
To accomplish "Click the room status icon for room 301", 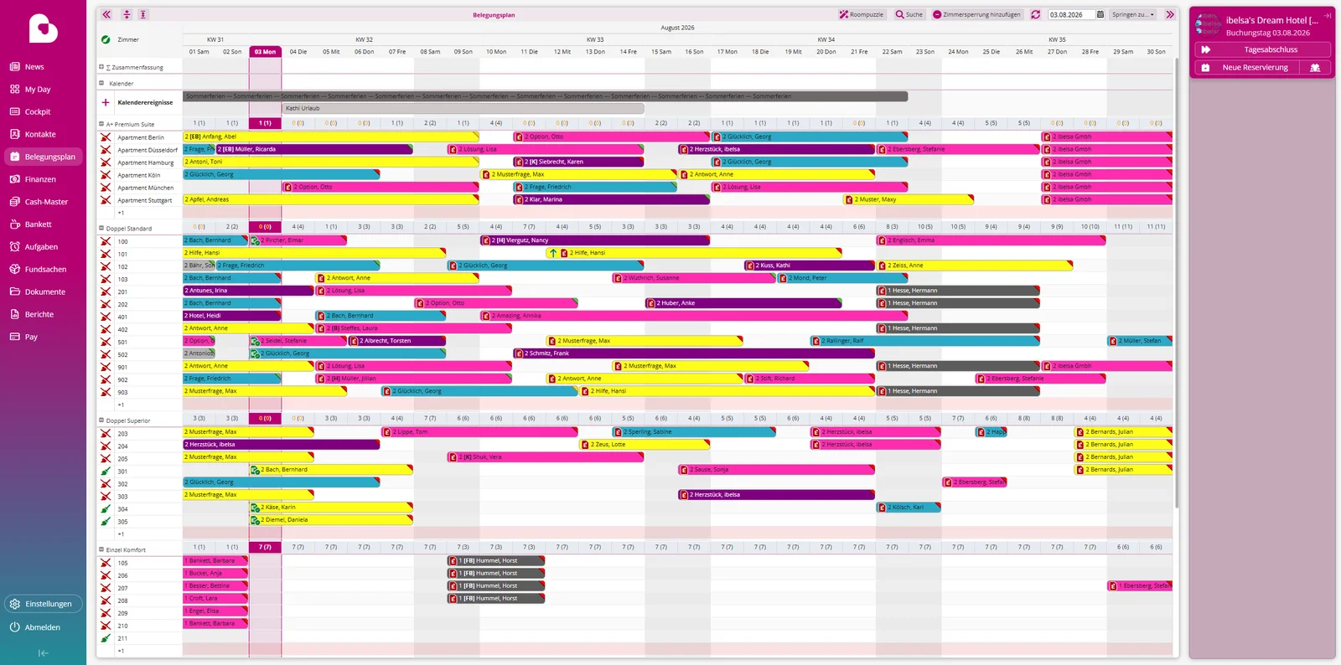I will tap(106, 472).
